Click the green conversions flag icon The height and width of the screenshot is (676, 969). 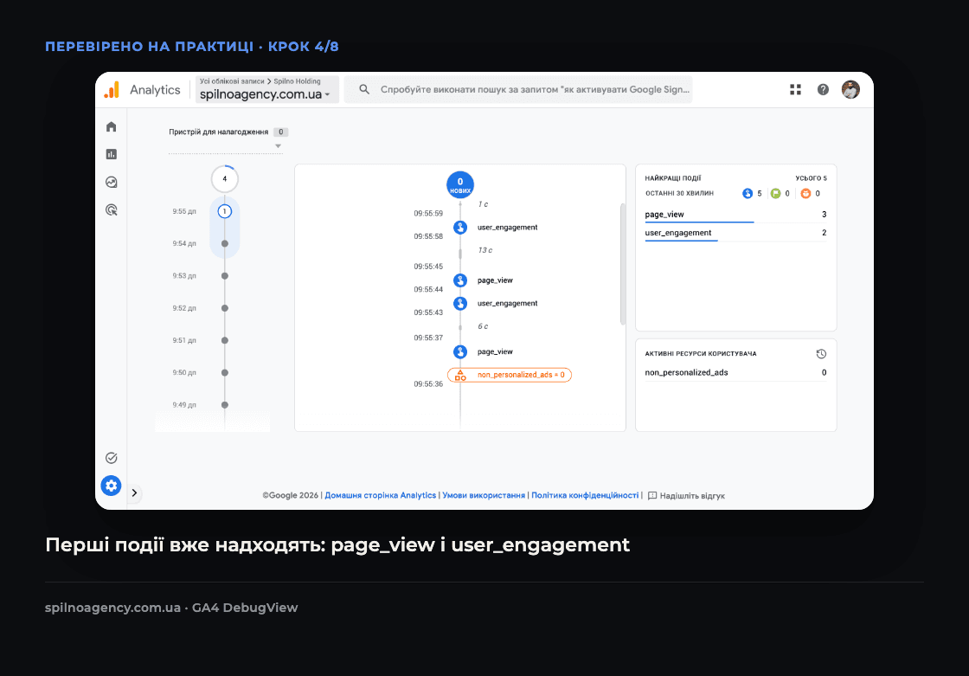(x=775, y=194)
